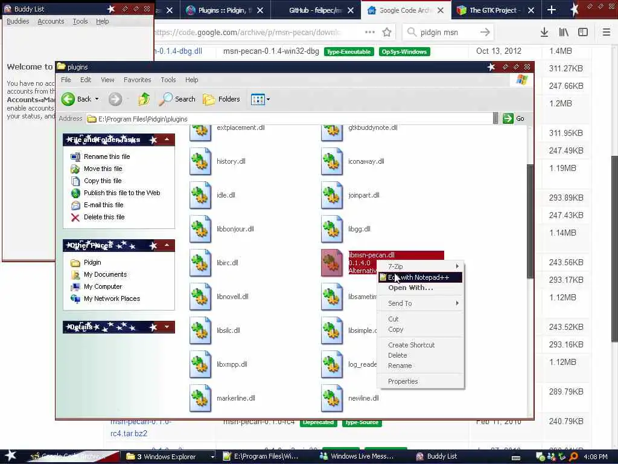Collapse the File and Folder Tasks panel
618x464 pixels.
pyautogui.click(x=167, y=140)
